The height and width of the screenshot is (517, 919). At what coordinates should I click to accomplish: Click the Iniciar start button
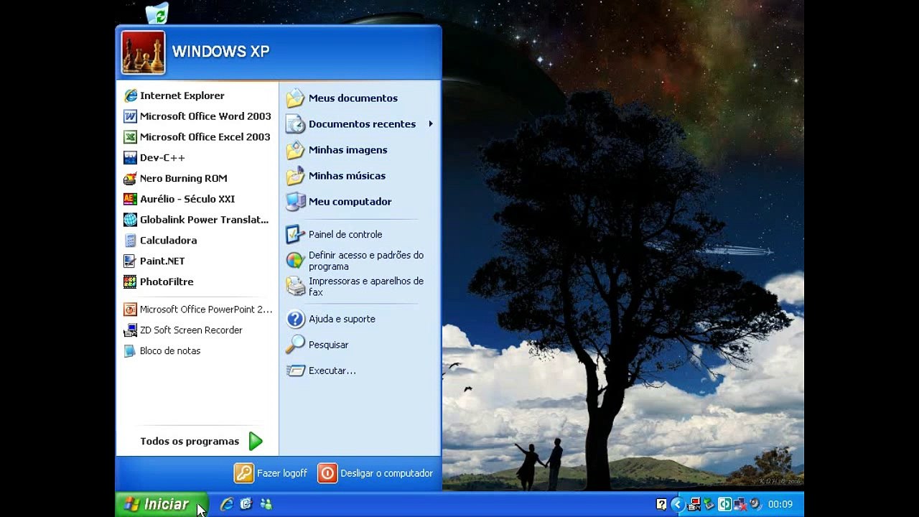tap(162, 504)
